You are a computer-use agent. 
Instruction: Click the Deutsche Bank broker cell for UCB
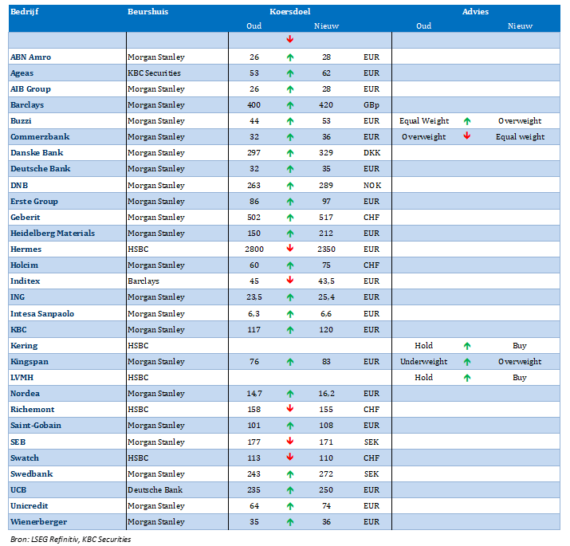point(155,490)
